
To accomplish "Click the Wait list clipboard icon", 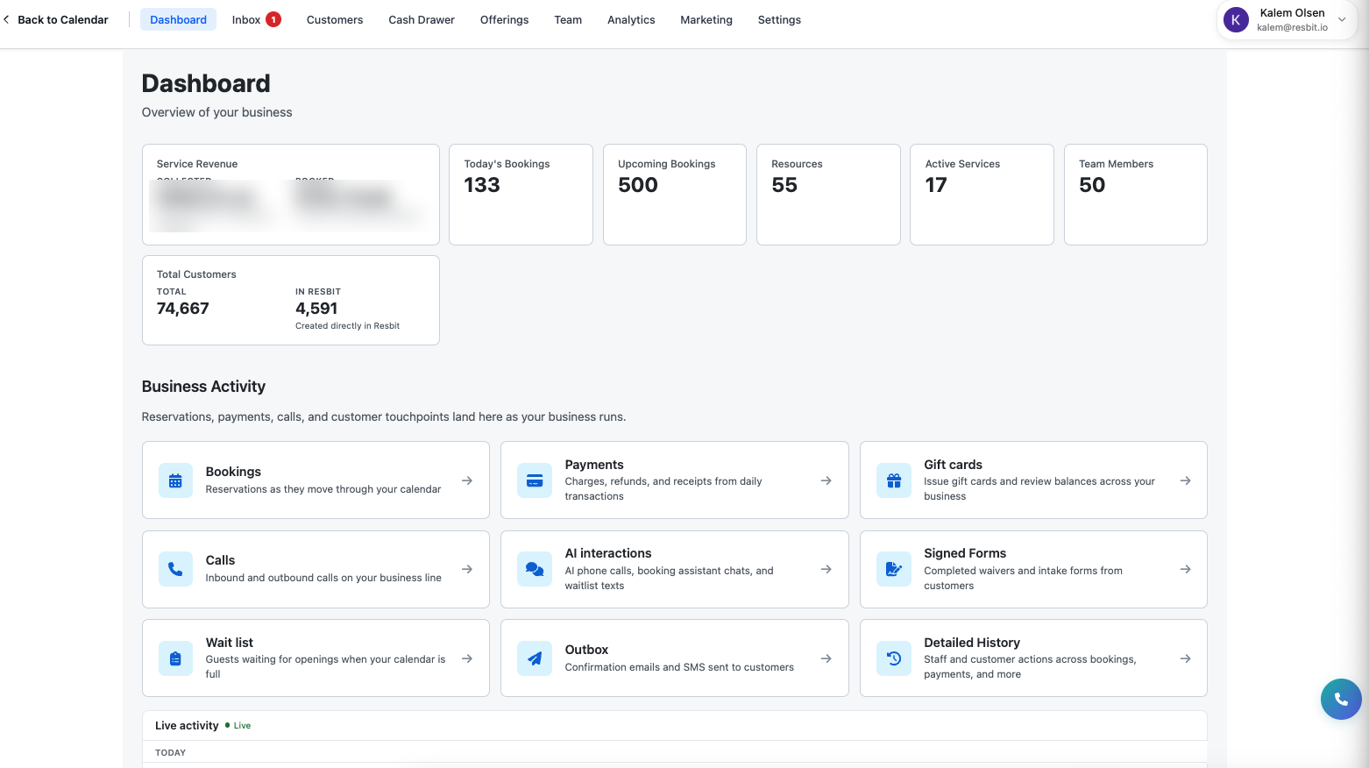I will [x=175, y=658].
